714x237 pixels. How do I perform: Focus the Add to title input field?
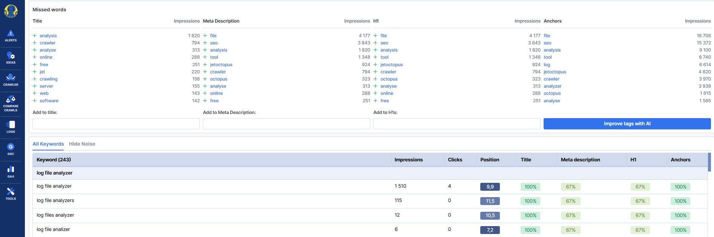pyautogui.click(x=116, y=124)
